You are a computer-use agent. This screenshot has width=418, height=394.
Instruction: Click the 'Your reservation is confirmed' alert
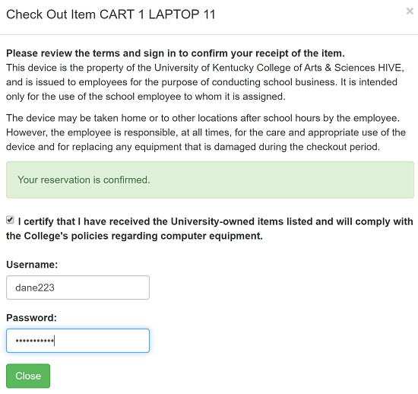(210, 180)
